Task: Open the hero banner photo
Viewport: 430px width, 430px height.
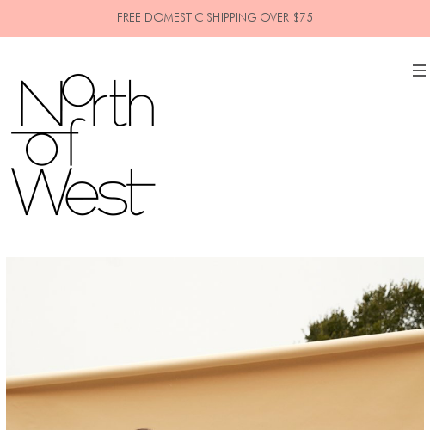Action: (x=215, y=343)
